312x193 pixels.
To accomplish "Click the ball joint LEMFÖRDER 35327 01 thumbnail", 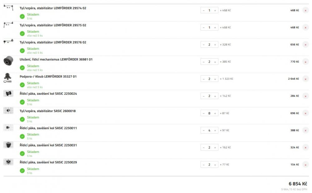I will (x=7, y=78).
